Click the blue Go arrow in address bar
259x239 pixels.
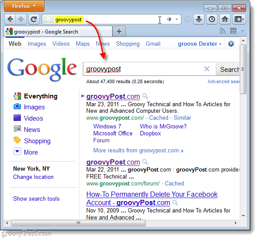coord(169,19)
